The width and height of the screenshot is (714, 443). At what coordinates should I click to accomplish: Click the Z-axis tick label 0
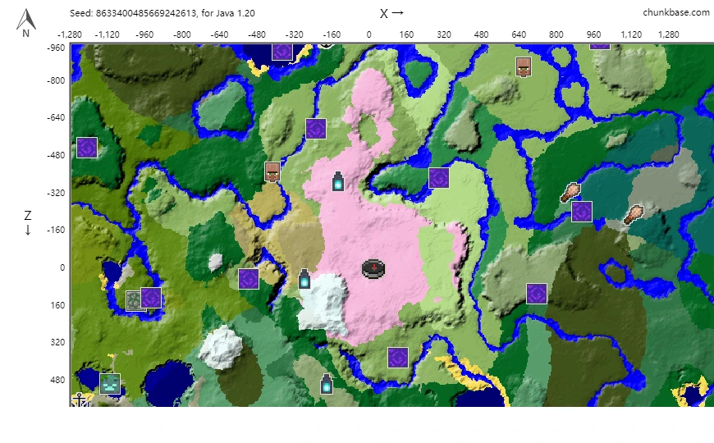pyautogui.click(x=62, y=267)
